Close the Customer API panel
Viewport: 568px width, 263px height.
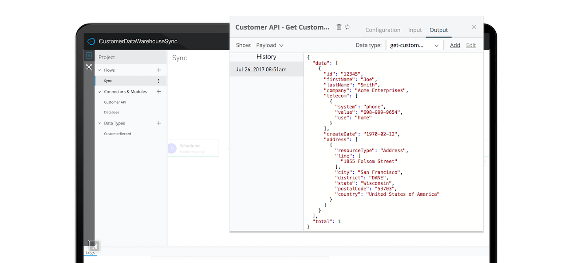tap(474, 27)
